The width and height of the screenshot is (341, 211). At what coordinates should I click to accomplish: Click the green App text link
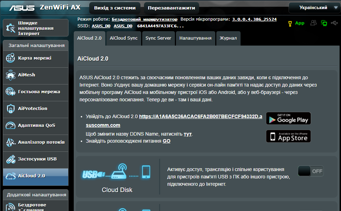coord(300,23)
